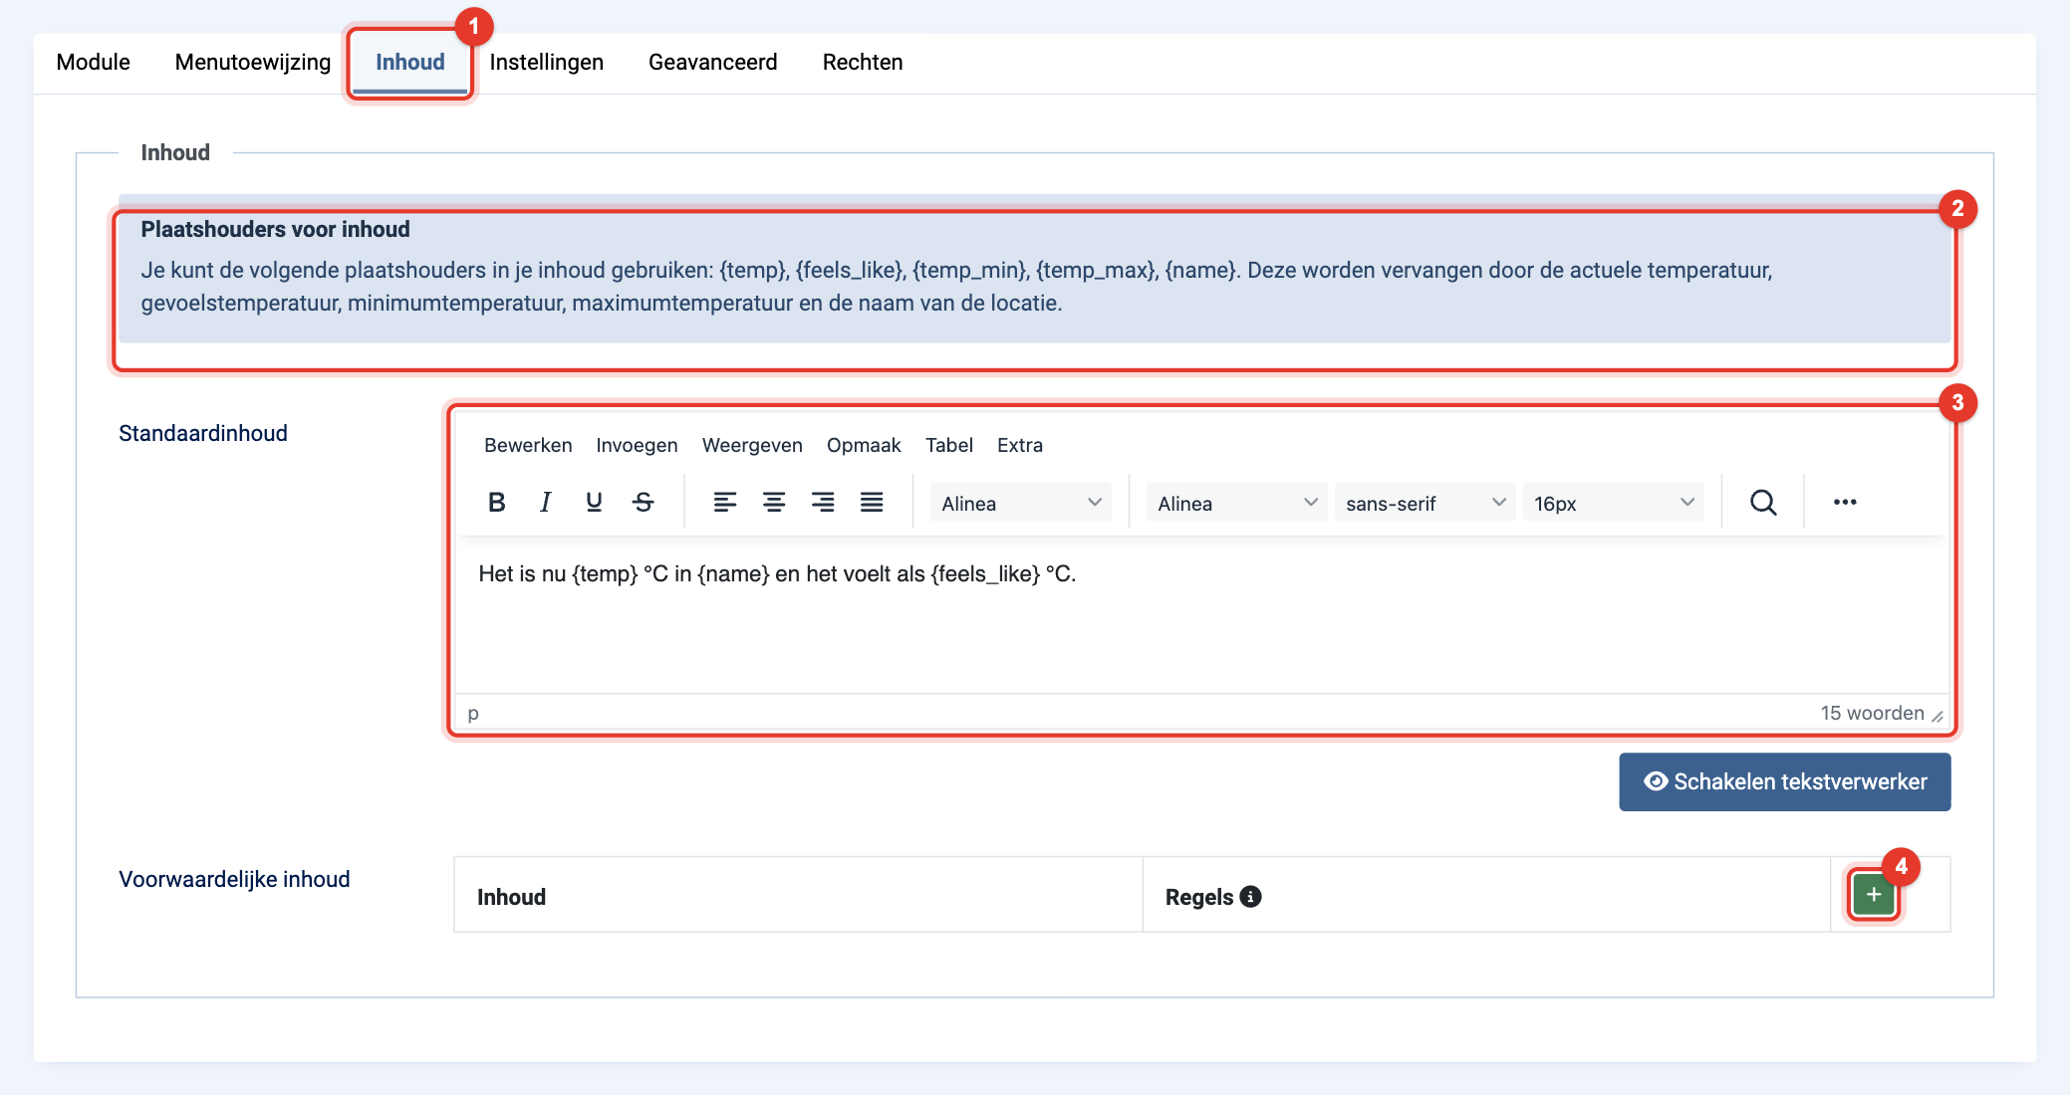Screen dimensions: 2070x1095
Task: Open the second Alinea dropdown
Action: click(1236, 503)
